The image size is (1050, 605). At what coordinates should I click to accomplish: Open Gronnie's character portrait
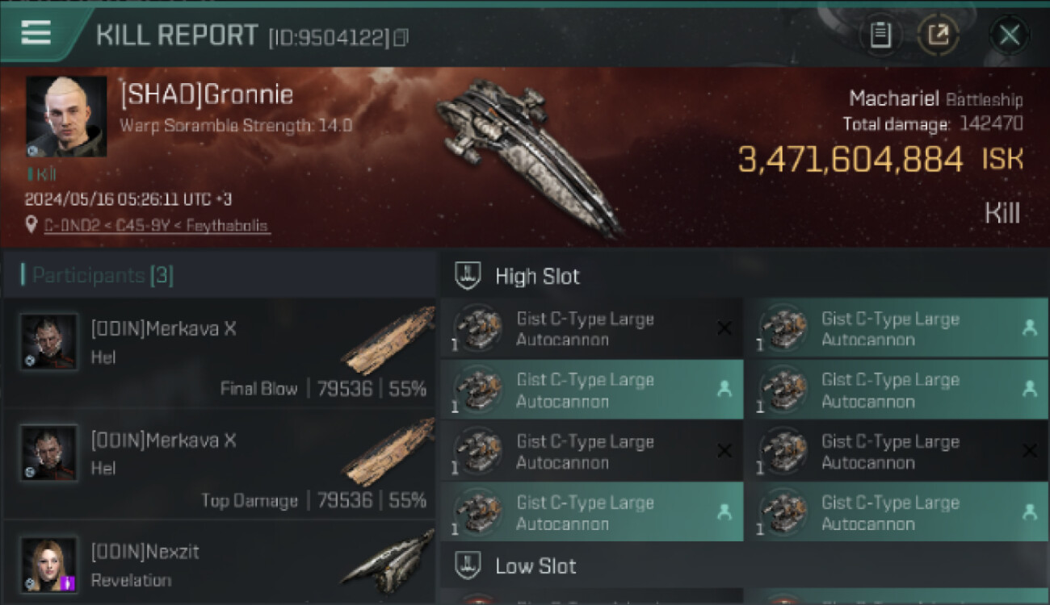[x=66, y=116]
